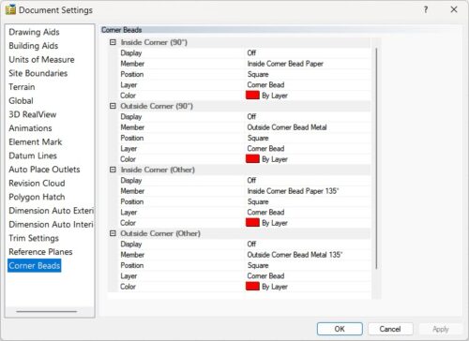Collapse the Inside Corner (90°) section
Image resolution: width=469 pixels, height=341 pixels.
point(113,42)
